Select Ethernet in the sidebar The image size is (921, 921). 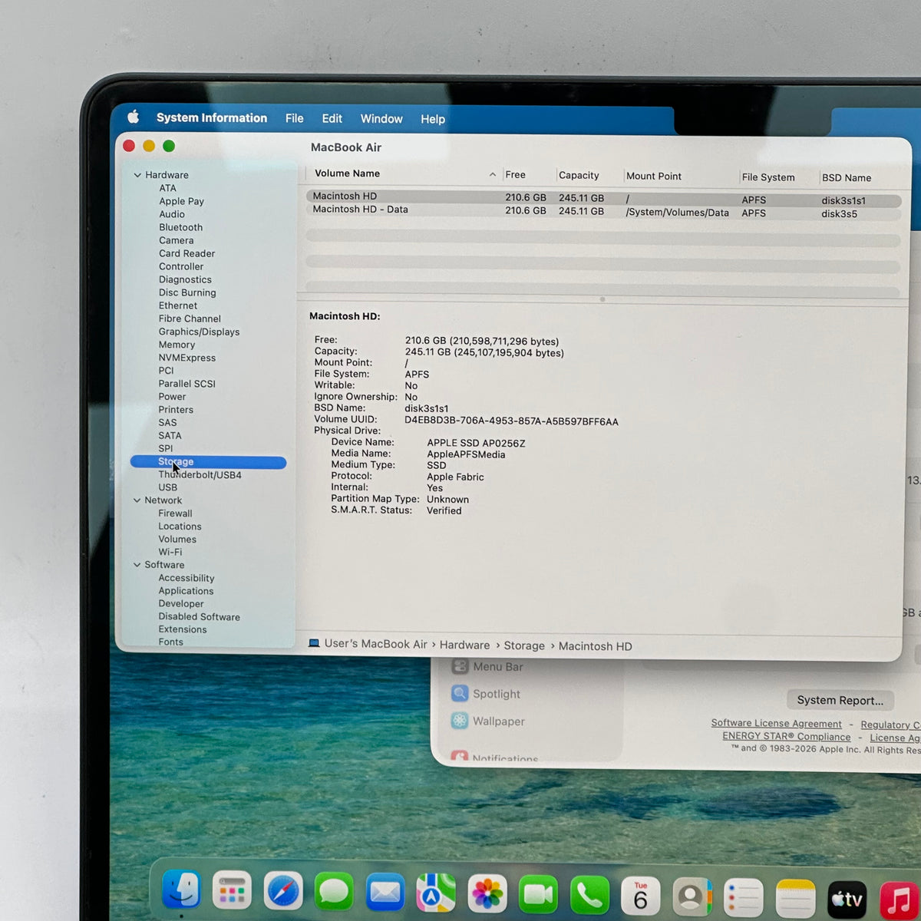coord(177,305)
